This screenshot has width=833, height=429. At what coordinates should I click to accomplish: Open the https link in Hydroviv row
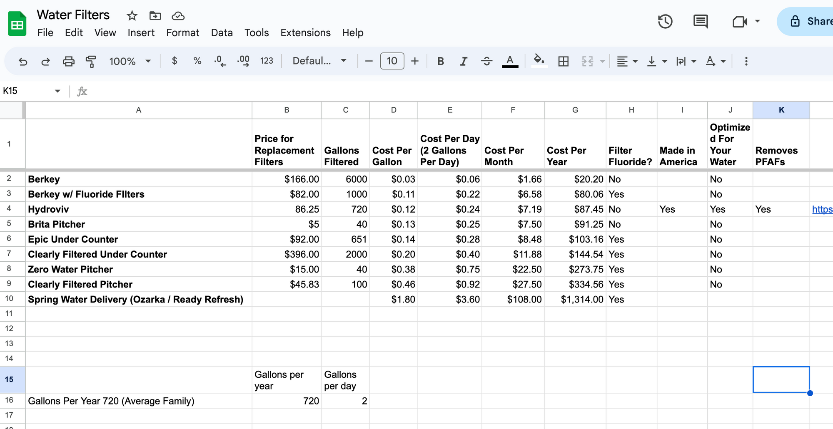822,209
